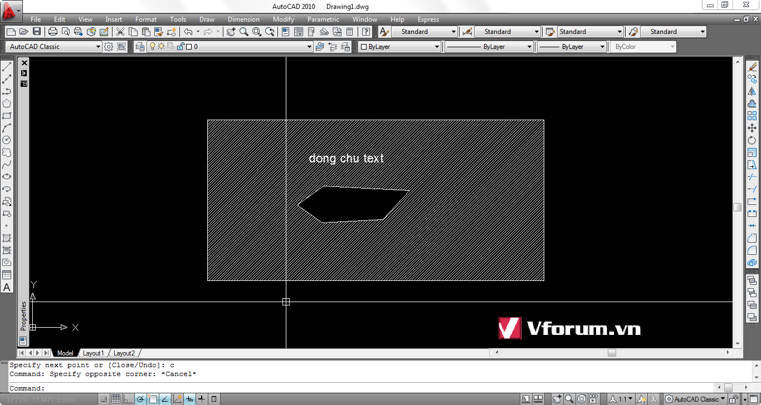Open the dimension style Standard dropdown
This screenshot has width=761, height=405.
tap(507, 32)
